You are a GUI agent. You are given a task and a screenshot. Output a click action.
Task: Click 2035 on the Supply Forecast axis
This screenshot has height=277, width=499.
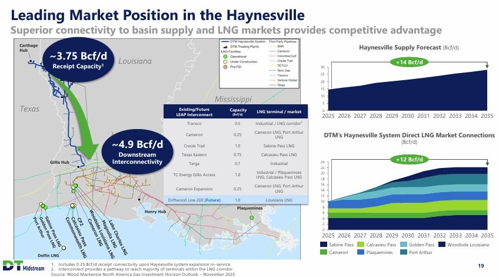click(x=487, y=116)
